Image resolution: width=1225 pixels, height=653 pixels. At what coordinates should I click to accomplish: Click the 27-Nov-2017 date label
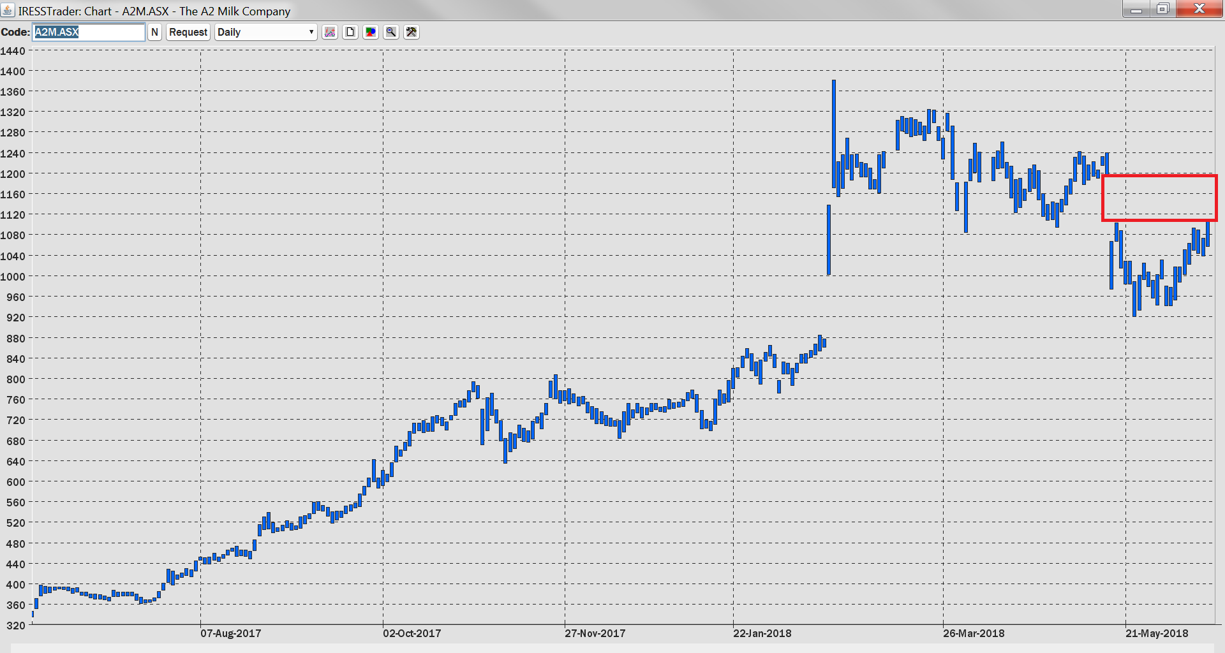point(595,633)
